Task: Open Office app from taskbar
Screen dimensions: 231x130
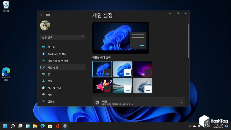Action: click(x=57, y=126)
